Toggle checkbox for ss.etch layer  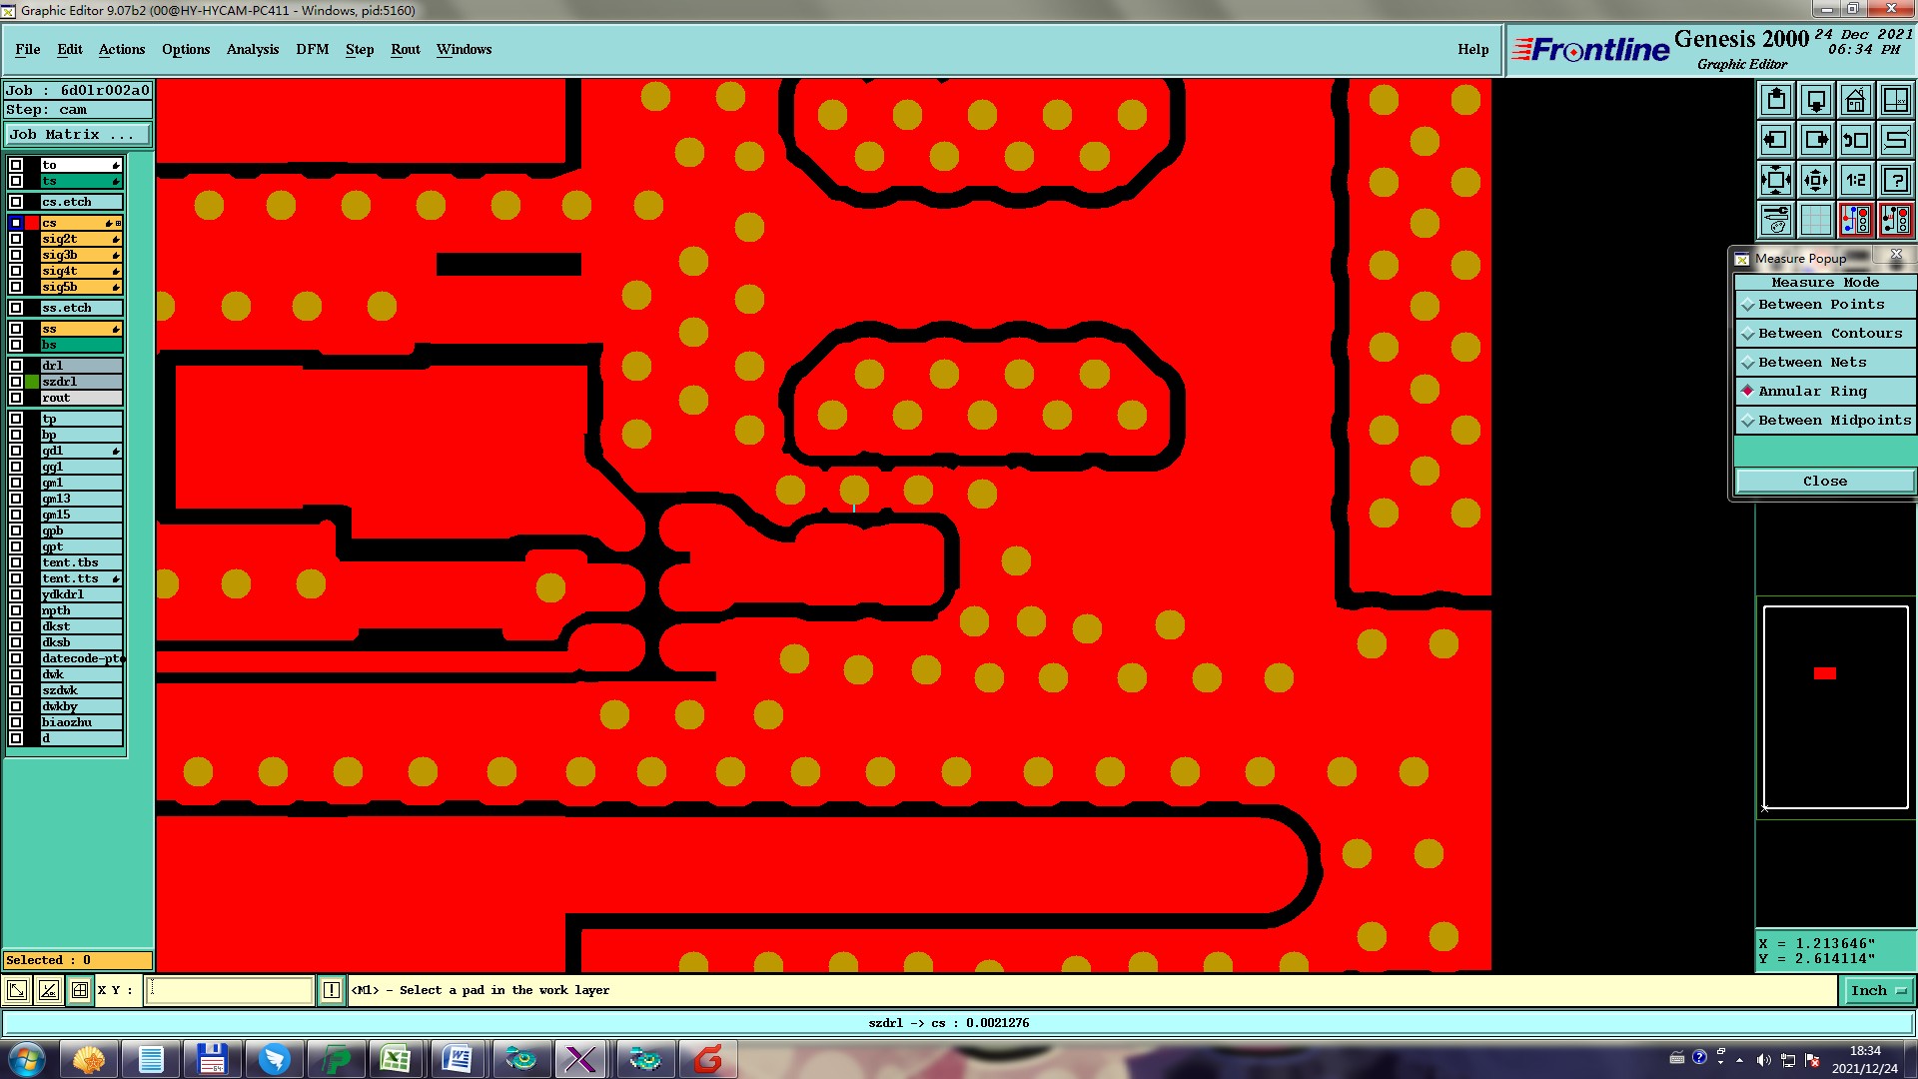[x=16, y=308]
